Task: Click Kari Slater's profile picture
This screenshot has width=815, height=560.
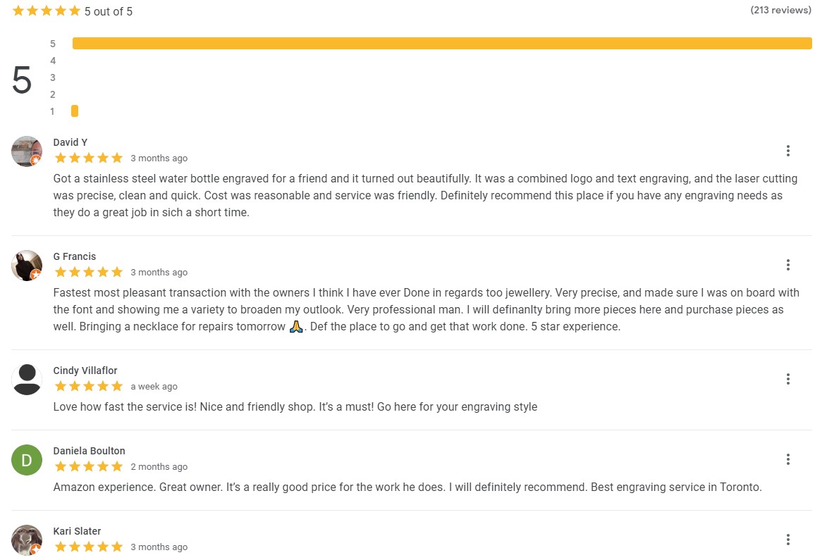Action: (x=27, y=540)
